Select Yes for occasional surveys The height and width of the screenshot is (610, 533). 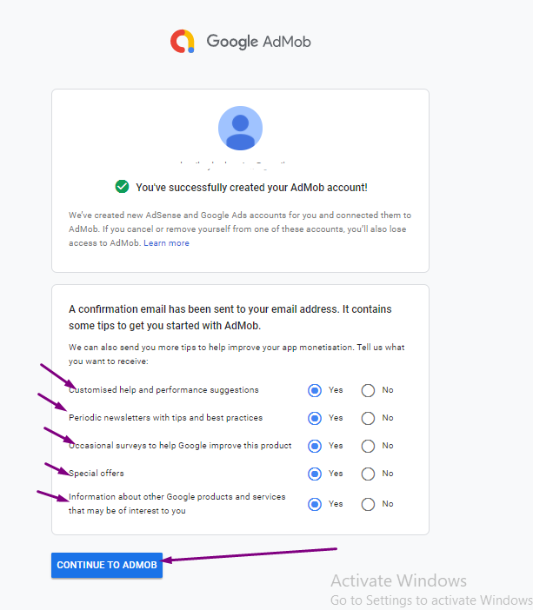pyautogui.click(x=315, y=446)
